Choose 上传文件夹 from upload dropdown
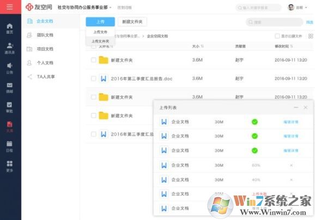 (100, 41)
